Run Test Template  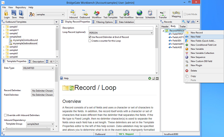pos(110,14)
